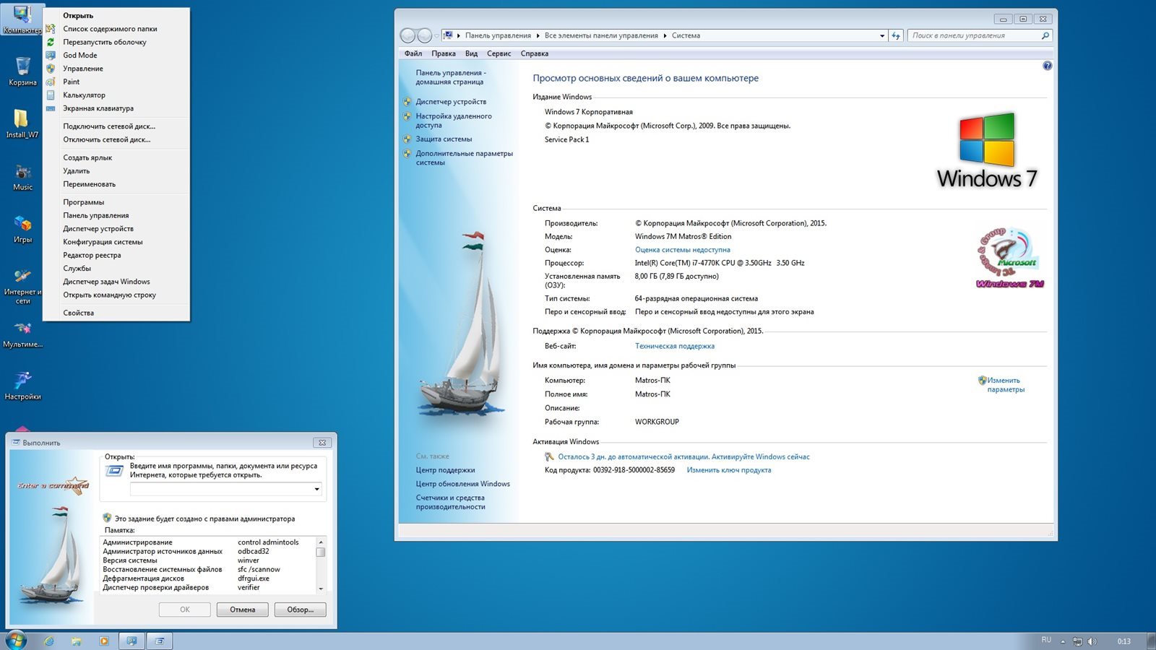Open the Дополнительные параметры системы link
Viewport: 1156px width, 650px height.
464,158
